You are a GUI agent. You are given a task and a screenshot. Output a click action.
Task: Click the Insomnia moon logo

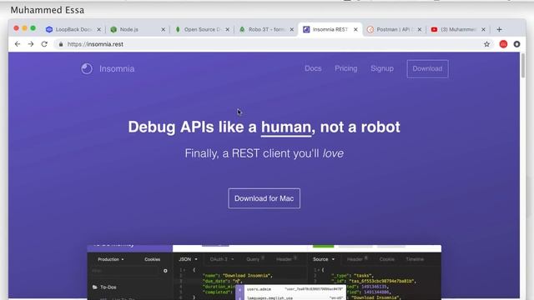click(x=87, y=68)
